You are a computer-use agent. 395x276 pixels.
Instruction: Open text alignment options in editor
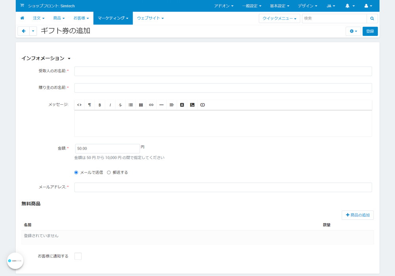[171, 105]
